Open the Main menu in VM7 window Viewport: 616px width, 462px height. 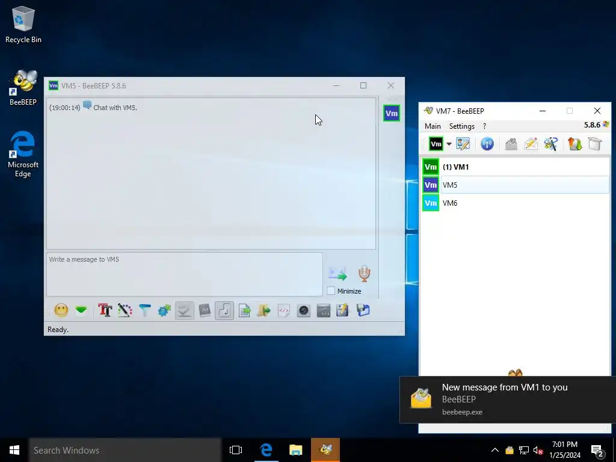[433, 126]
